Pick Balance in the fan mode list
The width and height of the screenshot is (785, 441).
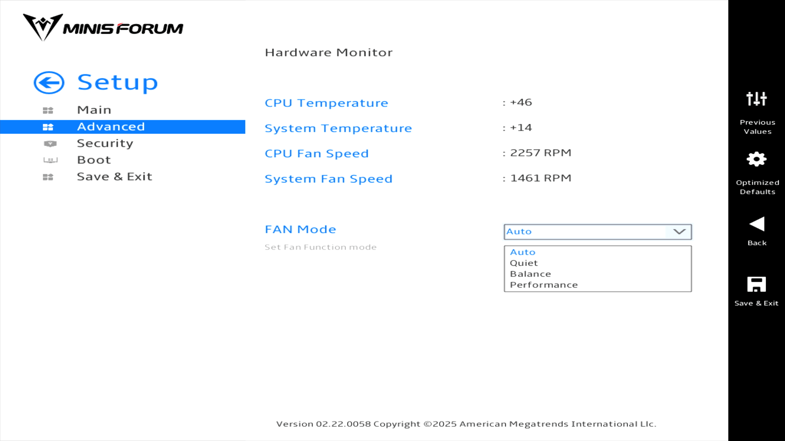tap(530, 274)
